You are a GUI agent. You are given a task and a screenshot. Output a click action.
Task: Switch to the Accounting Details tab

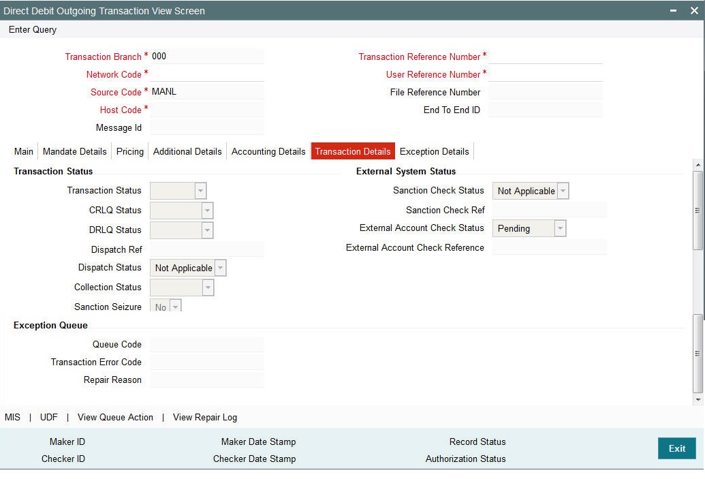click(268, 151)
